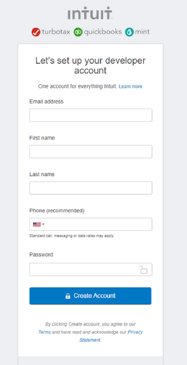Click the Email address input field
The height and width of the screenshot is (365, 187).
[x=91, y=115]
